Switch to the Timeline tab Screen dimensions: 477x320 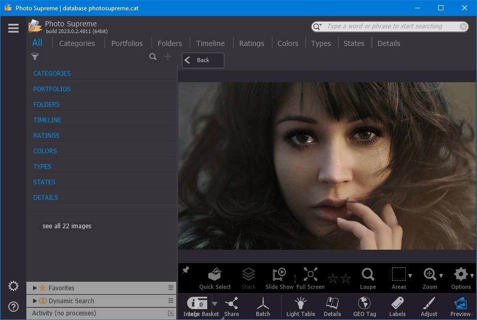[x=210, y=43]
